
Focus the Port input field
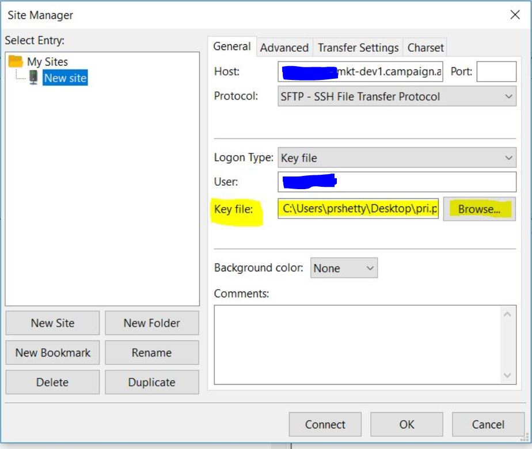click(x=496, y=72)
